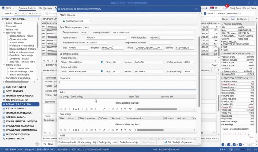The image size is (258, 152).
Task: Switch to the Za štampu tab
Action: pos(243,19)
